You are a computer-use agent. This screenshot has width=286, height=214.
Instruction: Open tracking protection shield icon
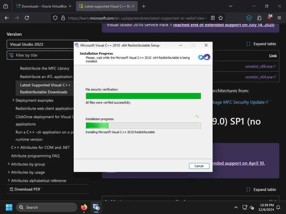pos(55,18)
